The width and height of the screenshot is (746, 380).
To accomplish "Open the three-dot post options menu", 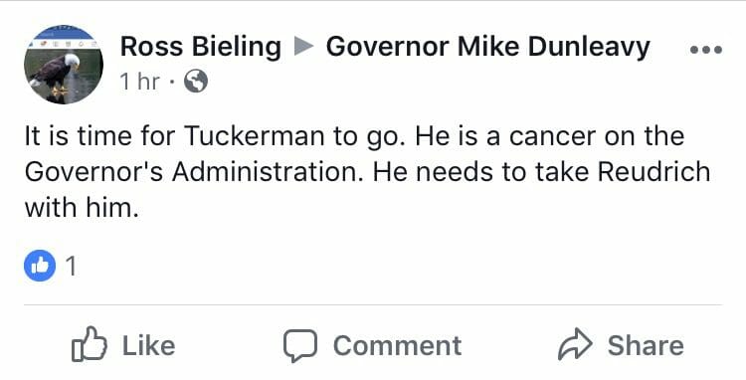I will click(x=706, y=49).
